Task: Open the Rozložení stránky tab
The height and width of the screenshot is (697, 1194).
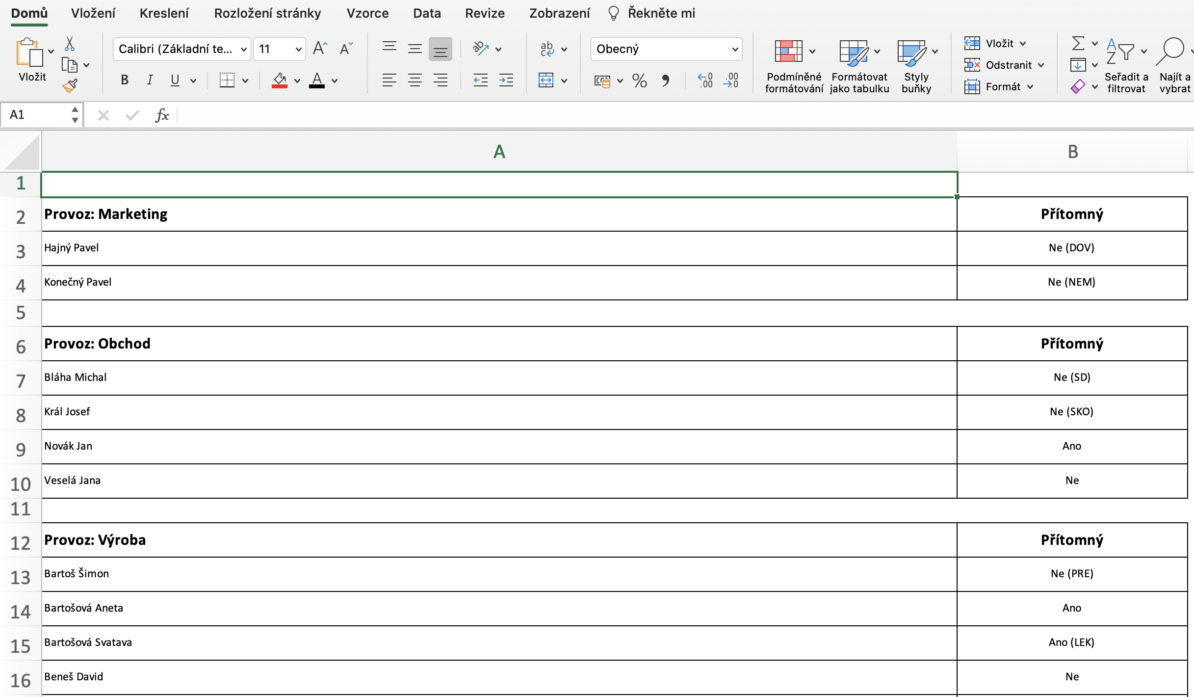Action: tap(267, 13)
